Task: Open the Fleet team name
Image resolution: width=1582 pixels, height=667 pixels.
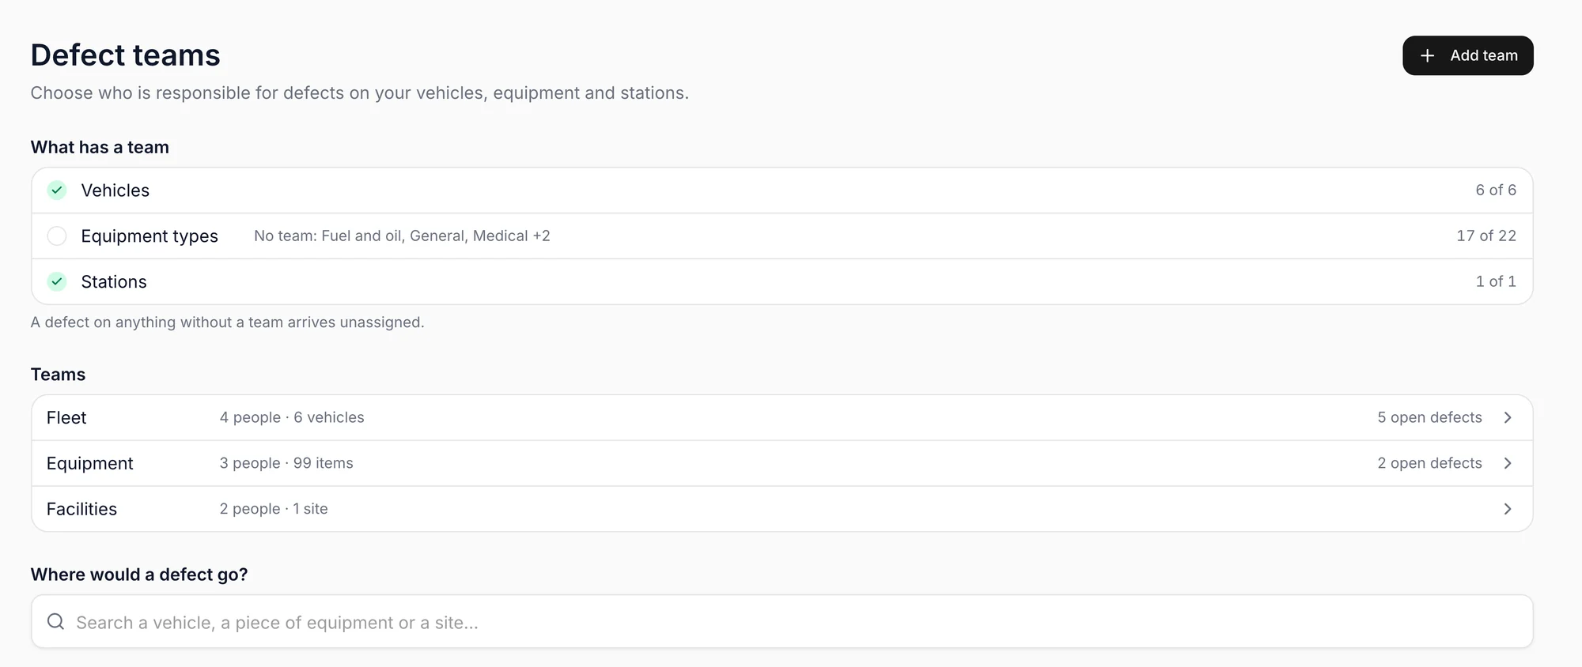Action: [66, 417]
